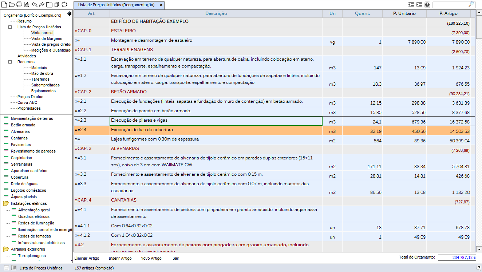Click the status bar question mark icon

pyautogui.click(x=479, y=268)
